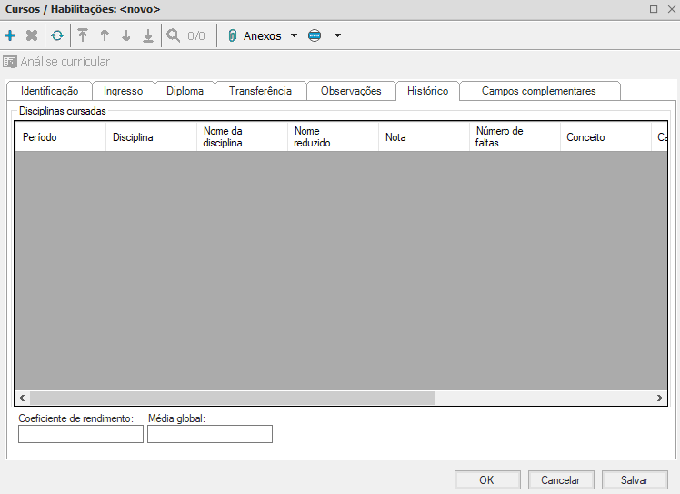
Task: Go to first record arrow icon
Action: (83, 36)
